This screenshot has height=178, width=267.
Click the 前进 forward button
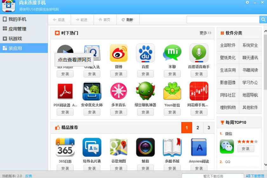[82, 20]
